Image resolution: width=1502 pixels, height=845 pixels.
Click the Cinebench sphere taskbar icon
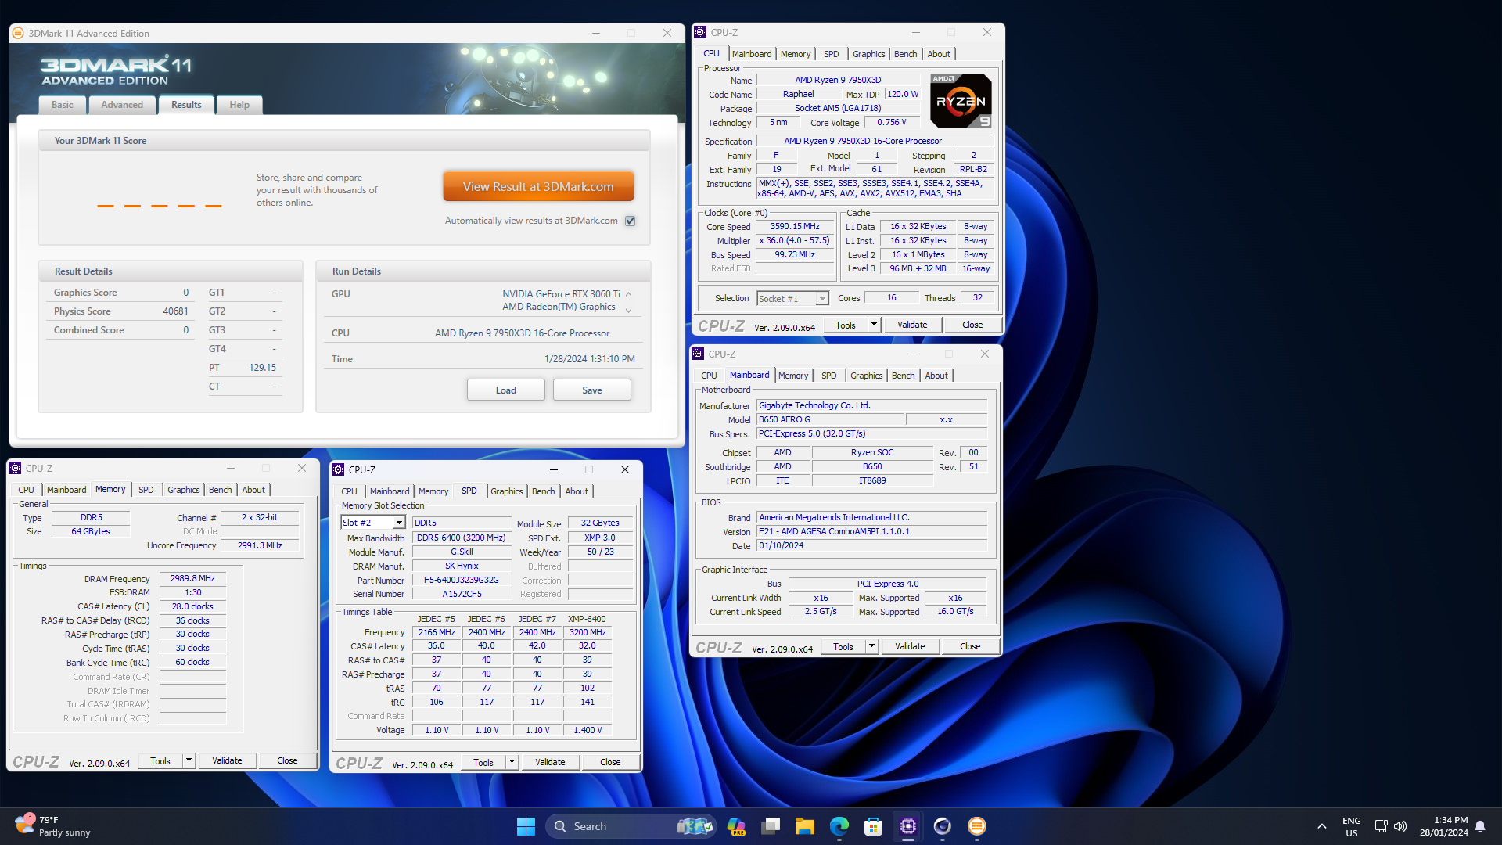[943, 826]
